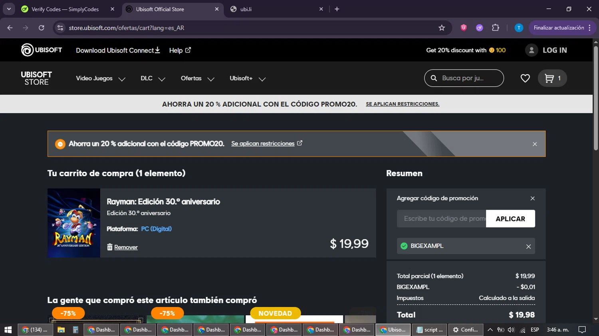
Task: Open the Help external link
Action: (x=180, y=50)
